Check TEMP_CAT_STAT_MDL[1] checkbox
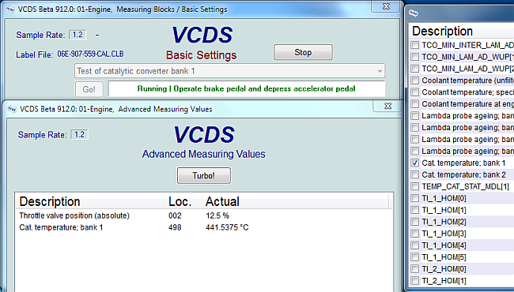The image size is (514, 292). point(415,186)
